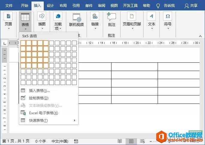Select the 插入 ribbon tab
205x145 pixels.
pyautogui.click(x=37, y=5)
